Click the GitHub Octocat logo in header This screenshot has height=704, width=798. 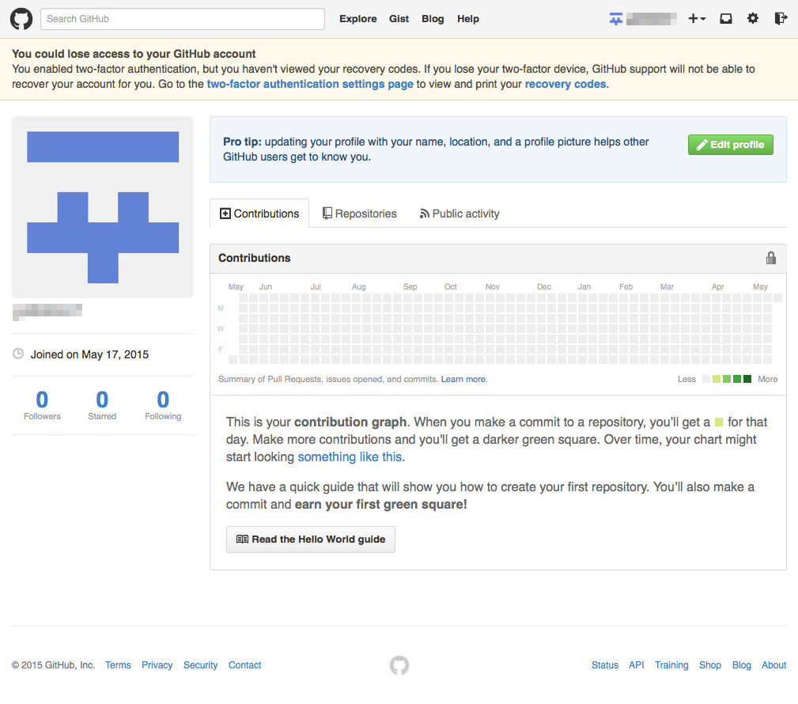pyautogui.click(x=21, y=19)
